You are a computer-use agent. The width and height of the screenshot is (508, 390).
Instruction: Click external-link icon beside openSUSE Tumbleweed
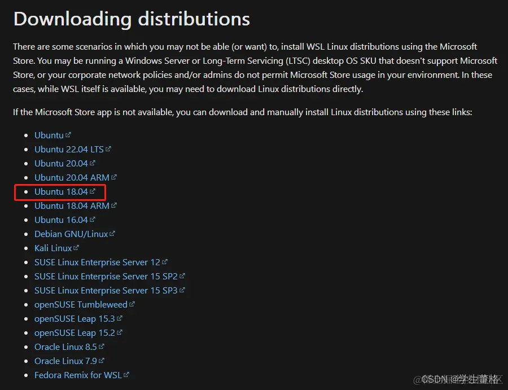(x=132, y=304)
